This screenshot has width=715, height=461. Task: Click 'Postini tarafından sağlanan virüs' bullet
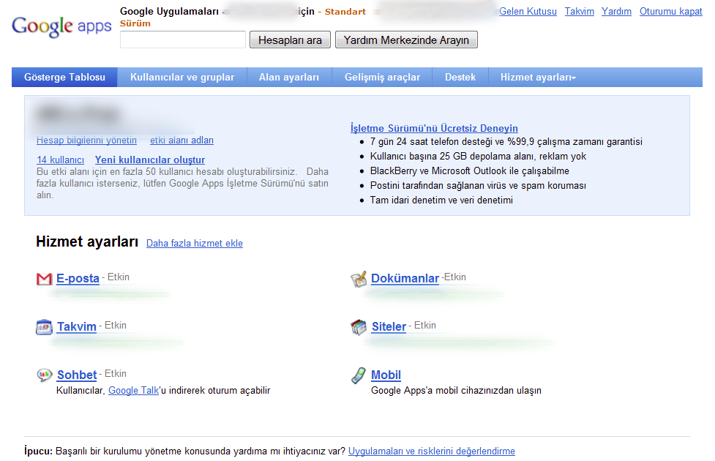click(x=479, y=186)
